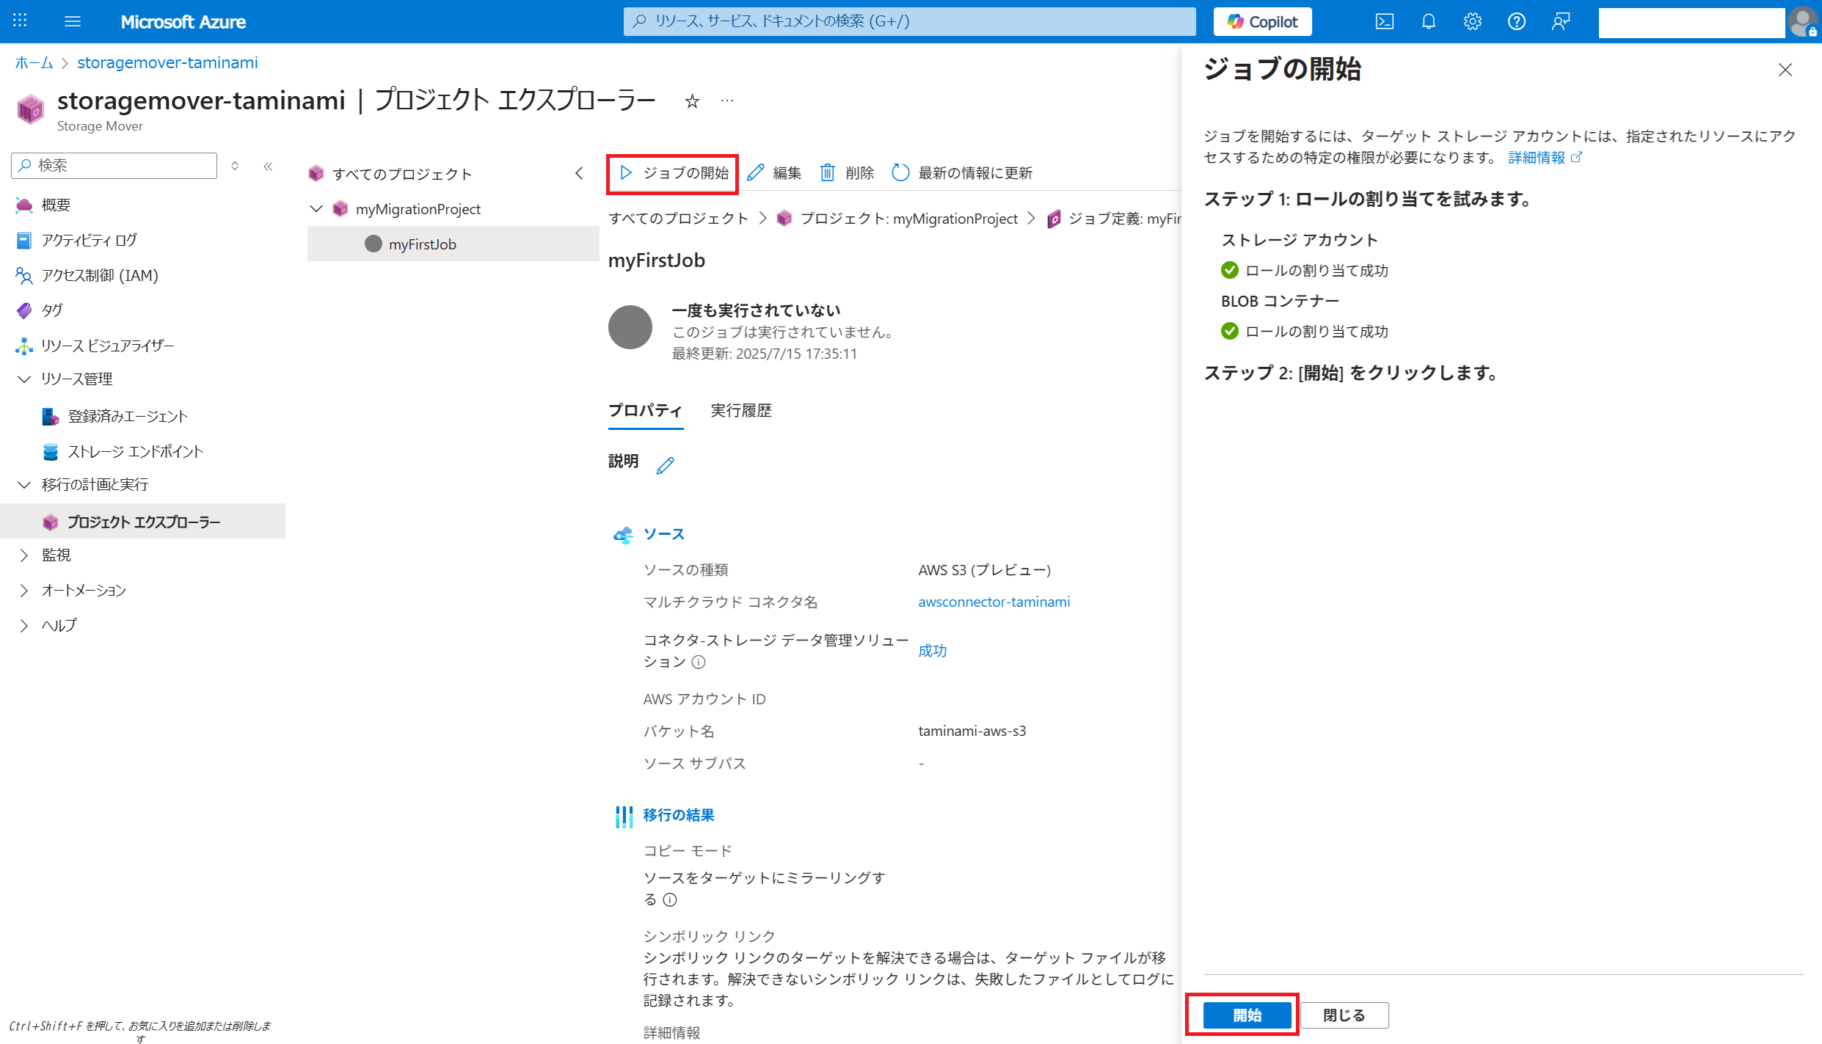Click the 移行の結果 section heading
This screenshot has width=1822, height=1044.
678,815
